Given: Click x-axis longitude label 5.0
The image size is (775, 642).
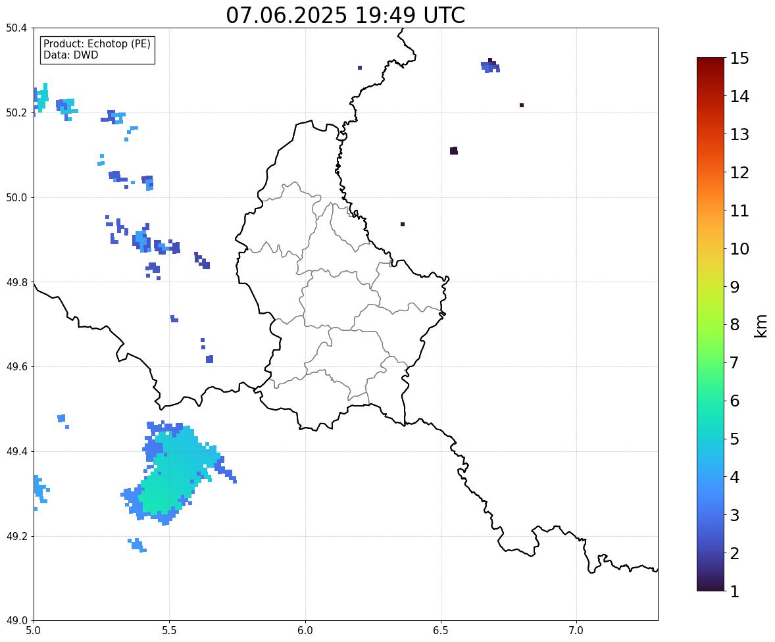Looking at the screenshot, I should pyautogui.click(x=34, y=631).
